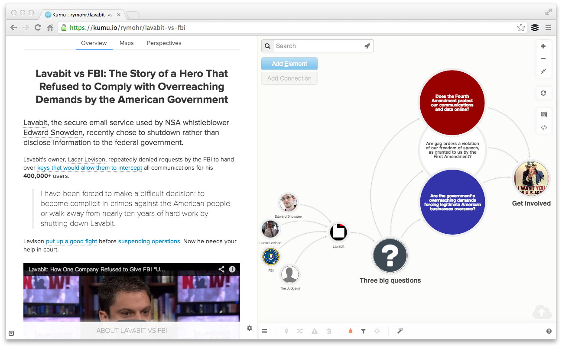
Task: Select the 'Three big questions' node
Action: (390, 255)
